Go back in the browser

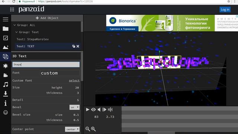point(3,1)
